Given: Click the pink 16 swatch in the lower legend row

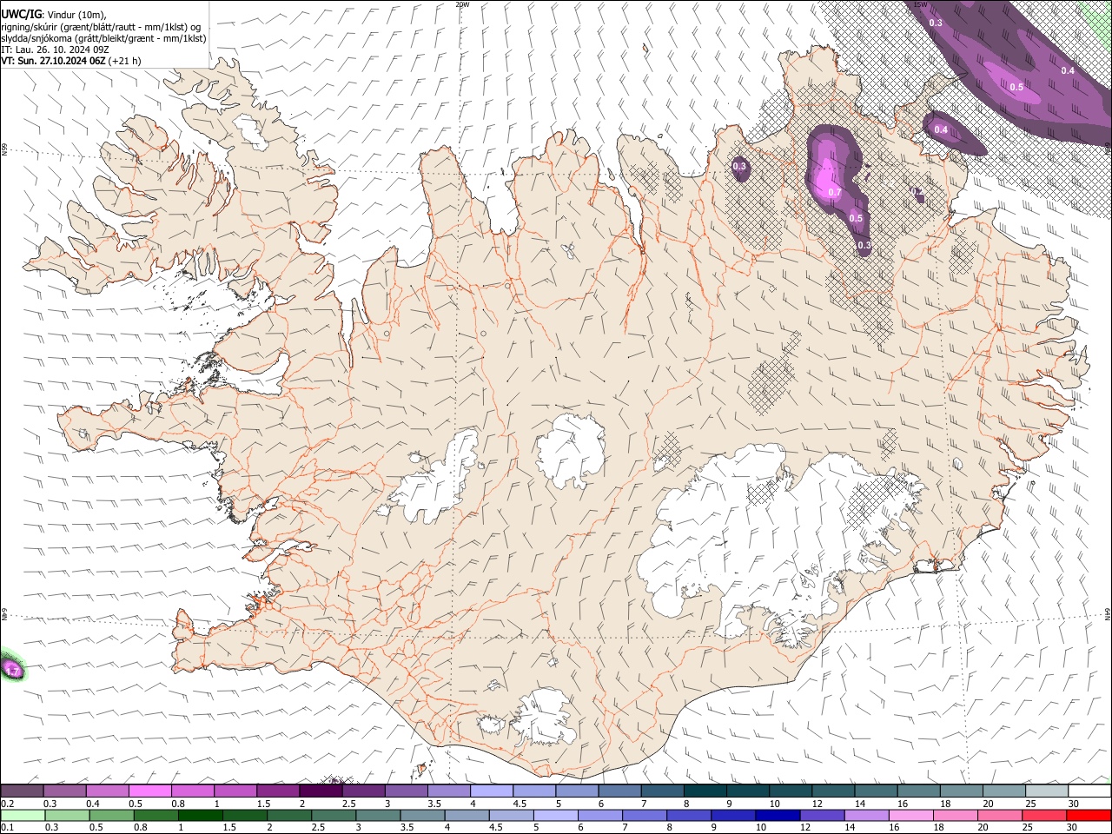Looking at the screenshot, I should [910, 815].
